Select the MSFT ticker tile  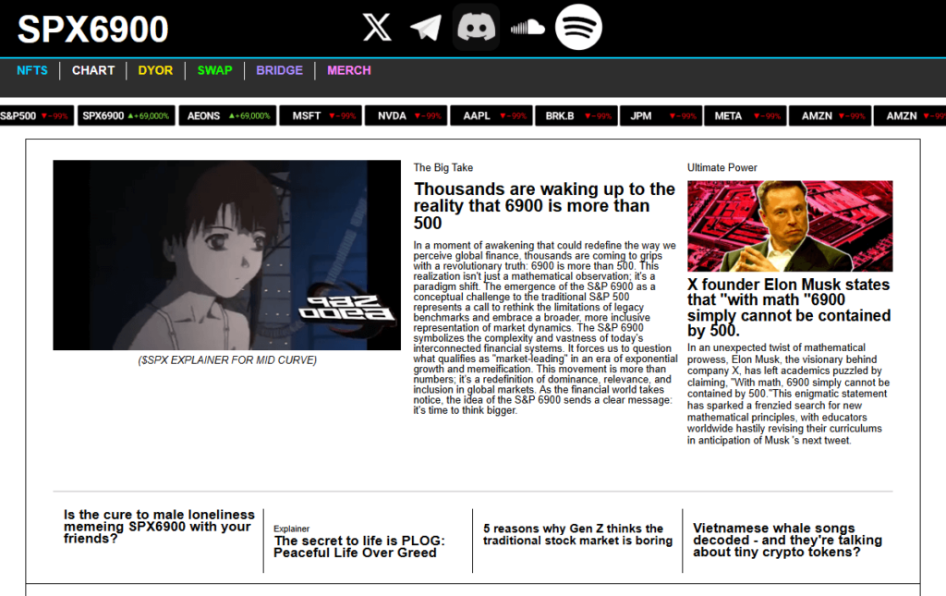[321, 116]
